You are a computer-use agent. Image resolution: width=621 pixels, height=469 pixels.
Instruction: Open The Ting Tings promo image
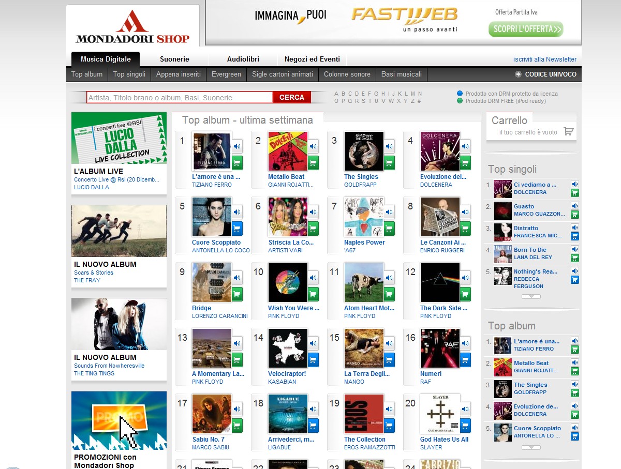(119, 324)
